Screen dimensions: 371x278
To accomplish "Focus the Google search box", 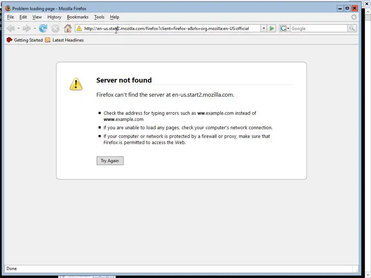I will (x=319, y=28).
